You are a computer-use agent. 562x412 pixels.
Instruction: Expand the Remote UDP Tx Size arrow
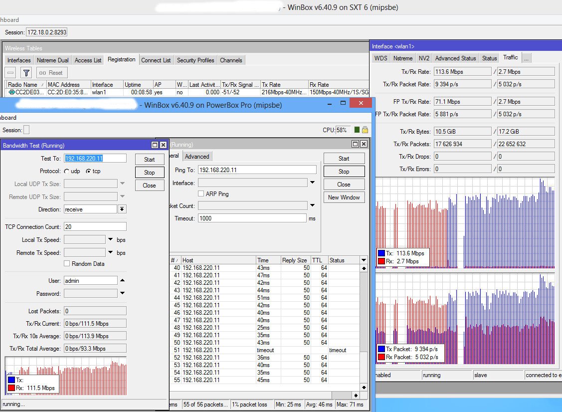tap(122, 197)
